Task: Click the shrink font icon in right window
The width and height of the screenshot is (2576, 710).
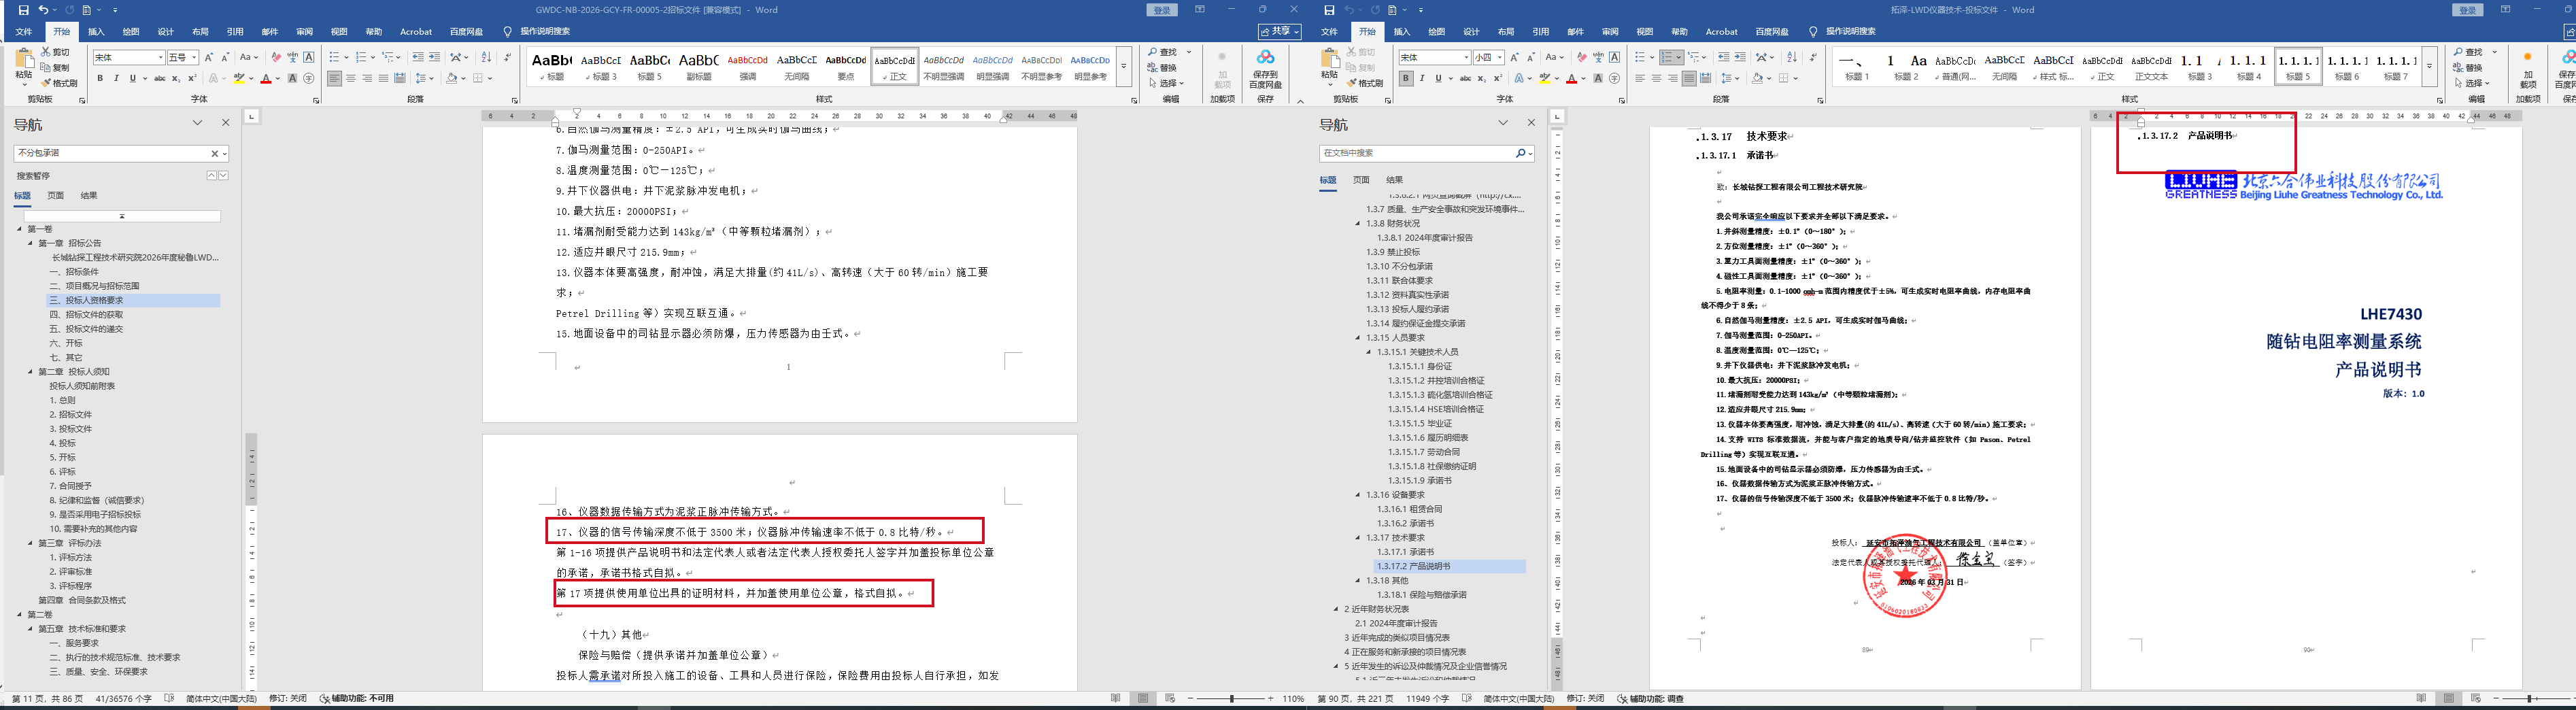Action: click(x=1531, y=57)
